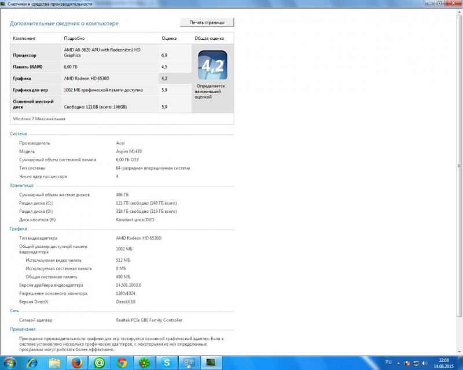The height and width of the screenshot is (370, 463).
Task: Launch Internet Explorer from the taskbar
Action: (x=32, y=363)
